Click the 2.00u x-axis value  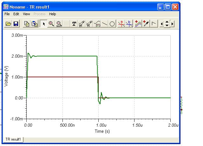coord(173,125)
